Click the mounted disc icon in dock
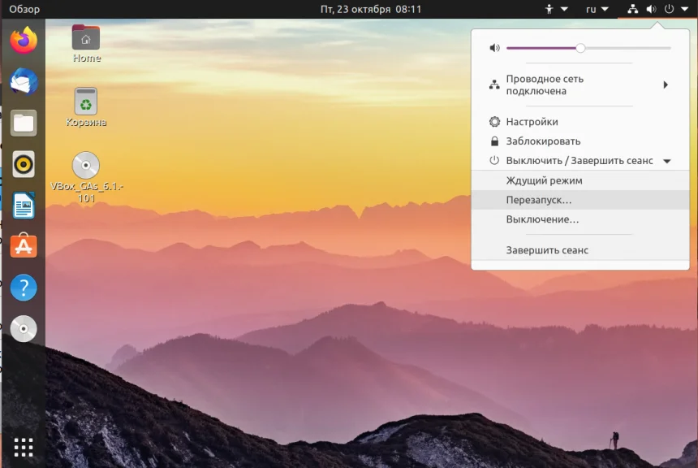 (x=24, y=328)
